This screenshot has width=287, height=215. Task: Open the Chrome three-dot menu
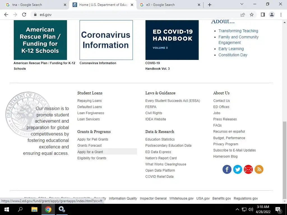click(281, 15)
